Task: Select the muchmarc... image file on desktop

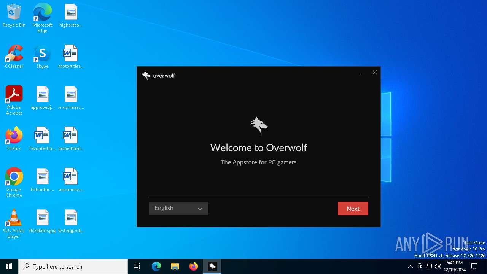Action: 71,98
